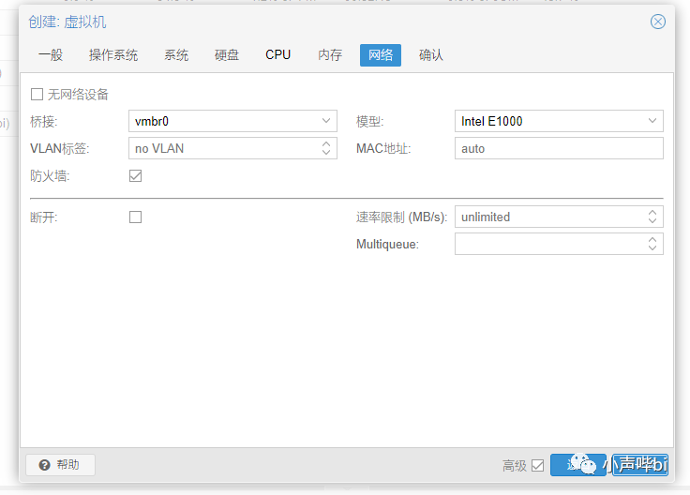Click the VLAN标签 spinner arrows

point(326,148)
